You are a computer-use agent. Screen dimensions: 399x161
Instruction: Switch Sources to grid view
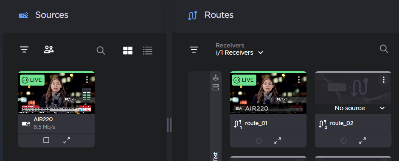(x=128, y=50)
